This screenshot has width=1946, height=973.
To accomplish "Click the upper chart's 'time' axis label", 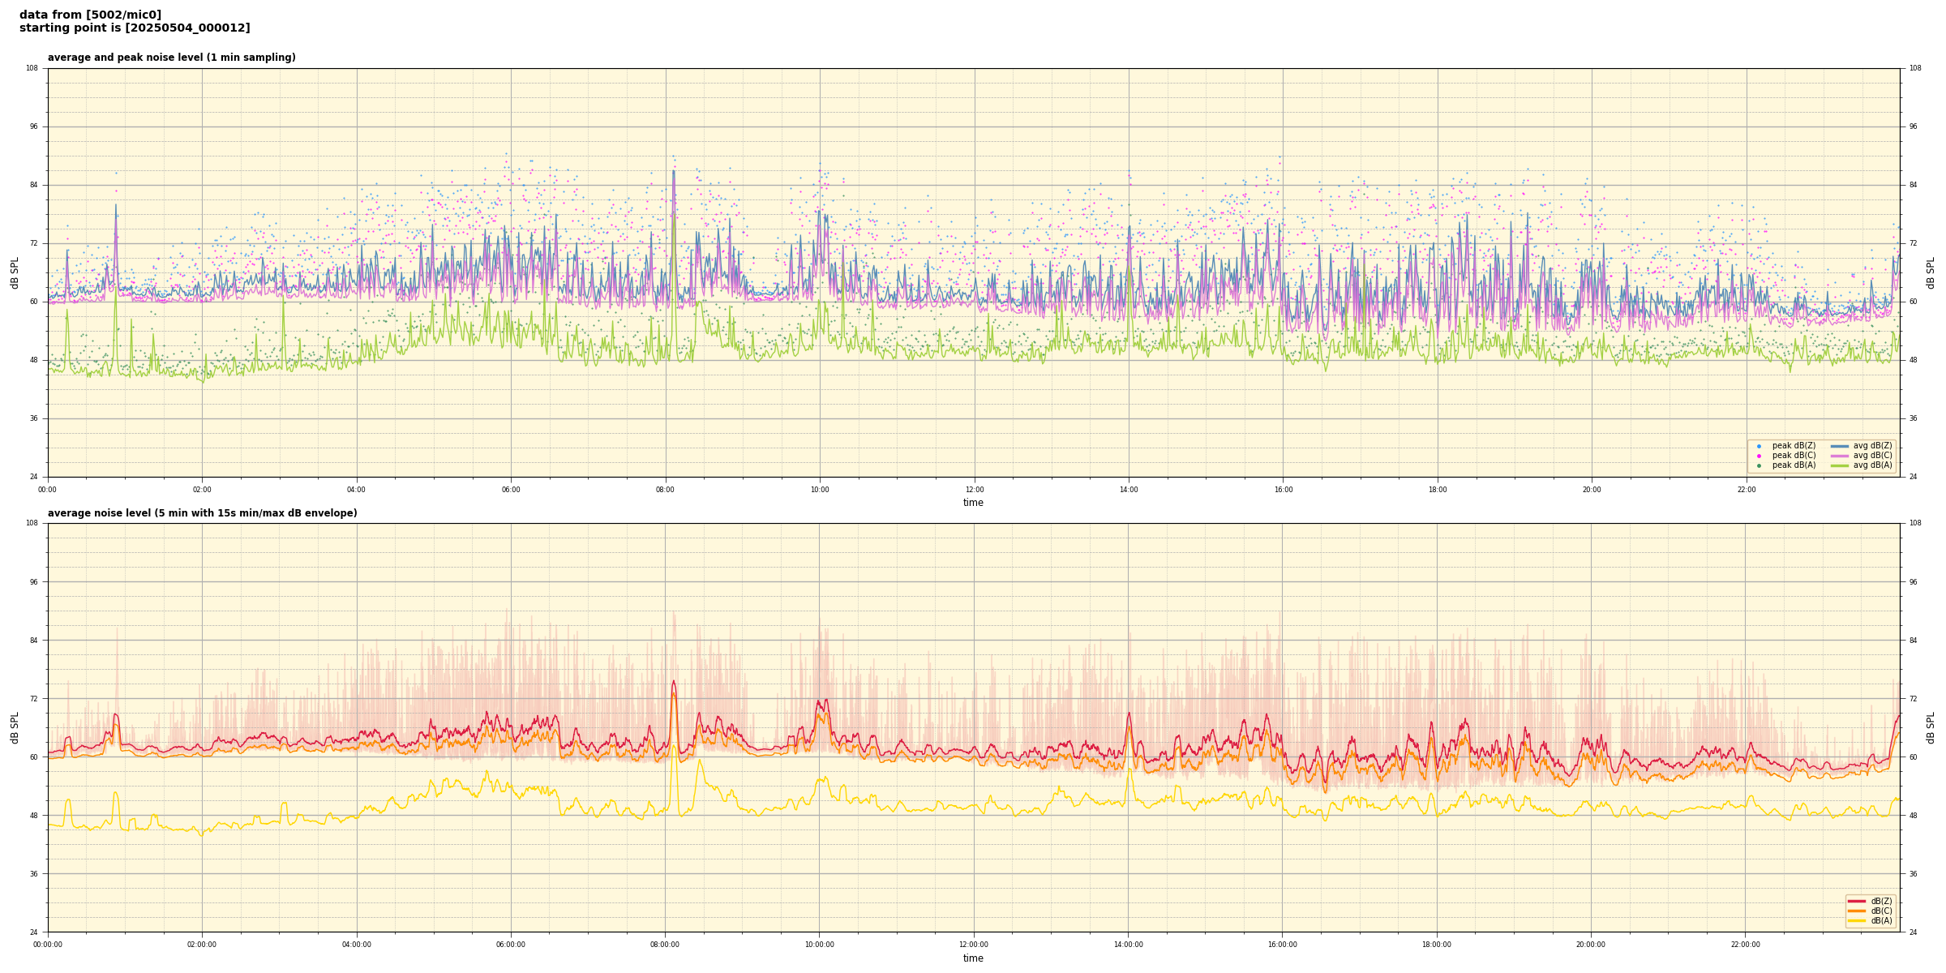I will pos(973,503).
